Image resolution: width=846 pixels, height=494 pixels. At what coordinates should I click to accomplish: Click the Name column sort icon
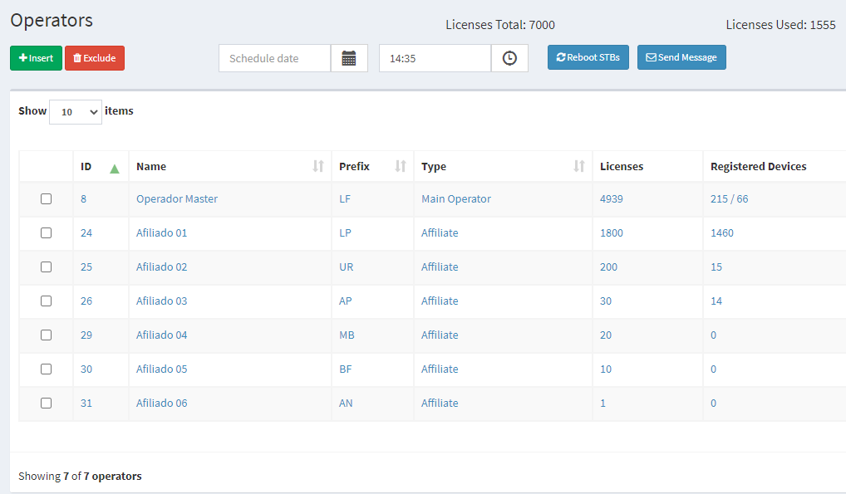317,167
